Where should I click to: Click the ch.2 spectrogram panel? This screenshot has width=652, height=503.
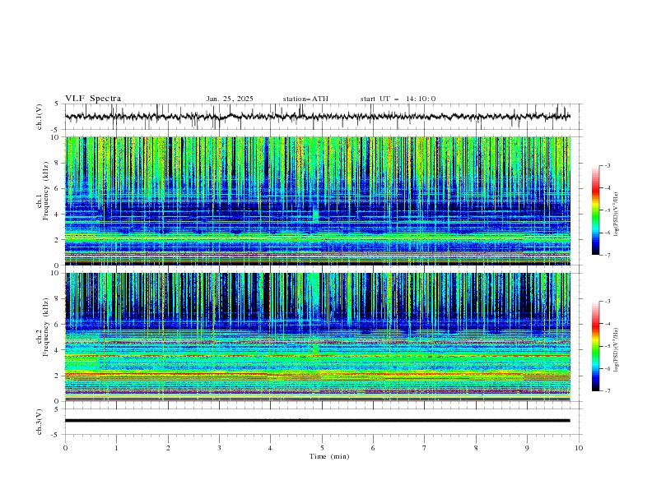pos(317,337)
